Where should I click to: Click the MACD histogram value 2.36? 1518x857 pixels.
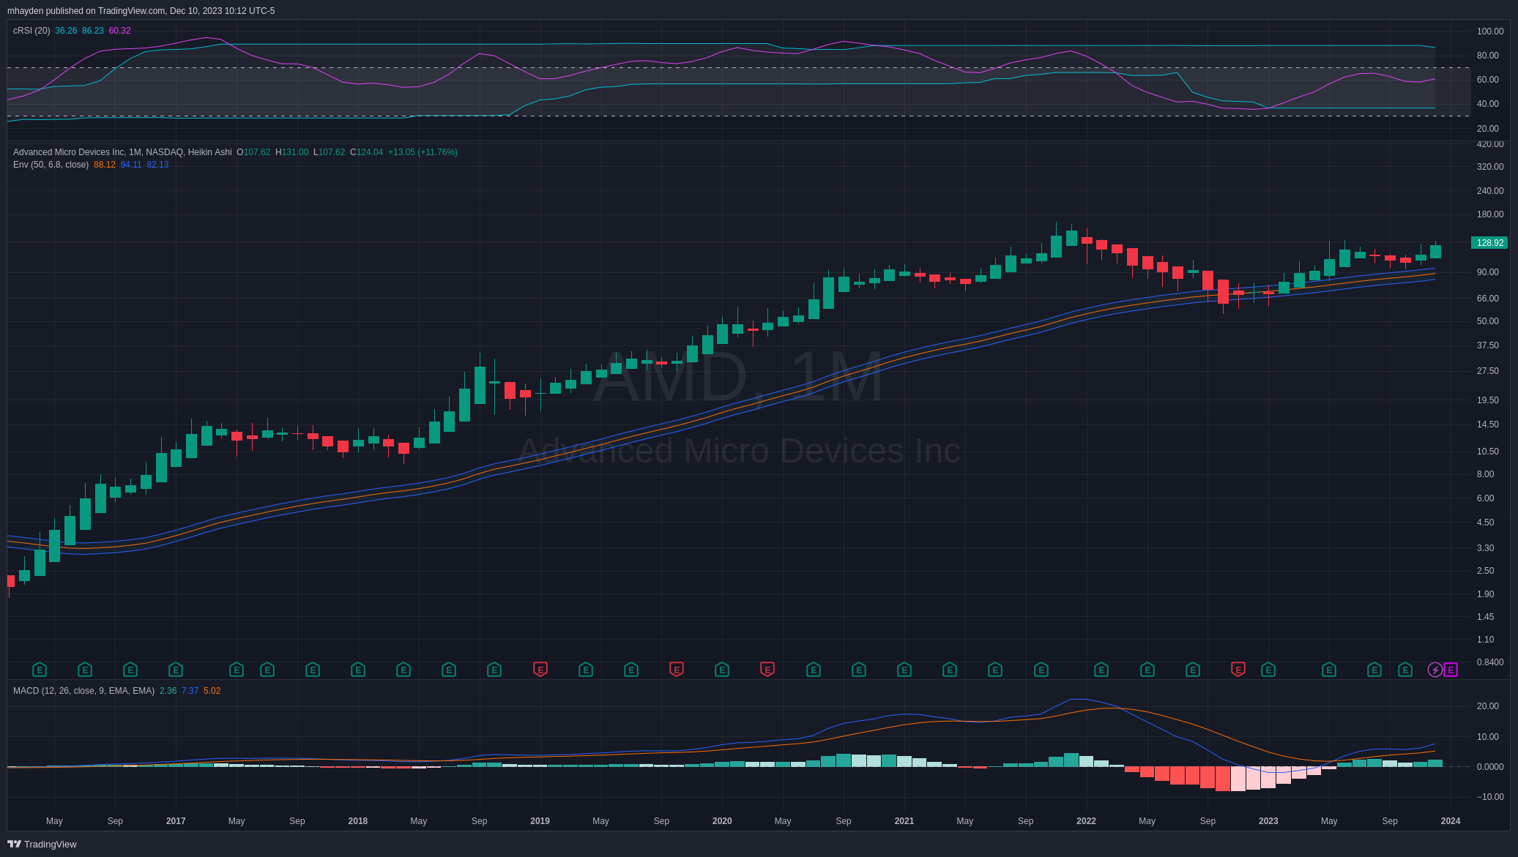pyautogui.click(x=168, y=691)
